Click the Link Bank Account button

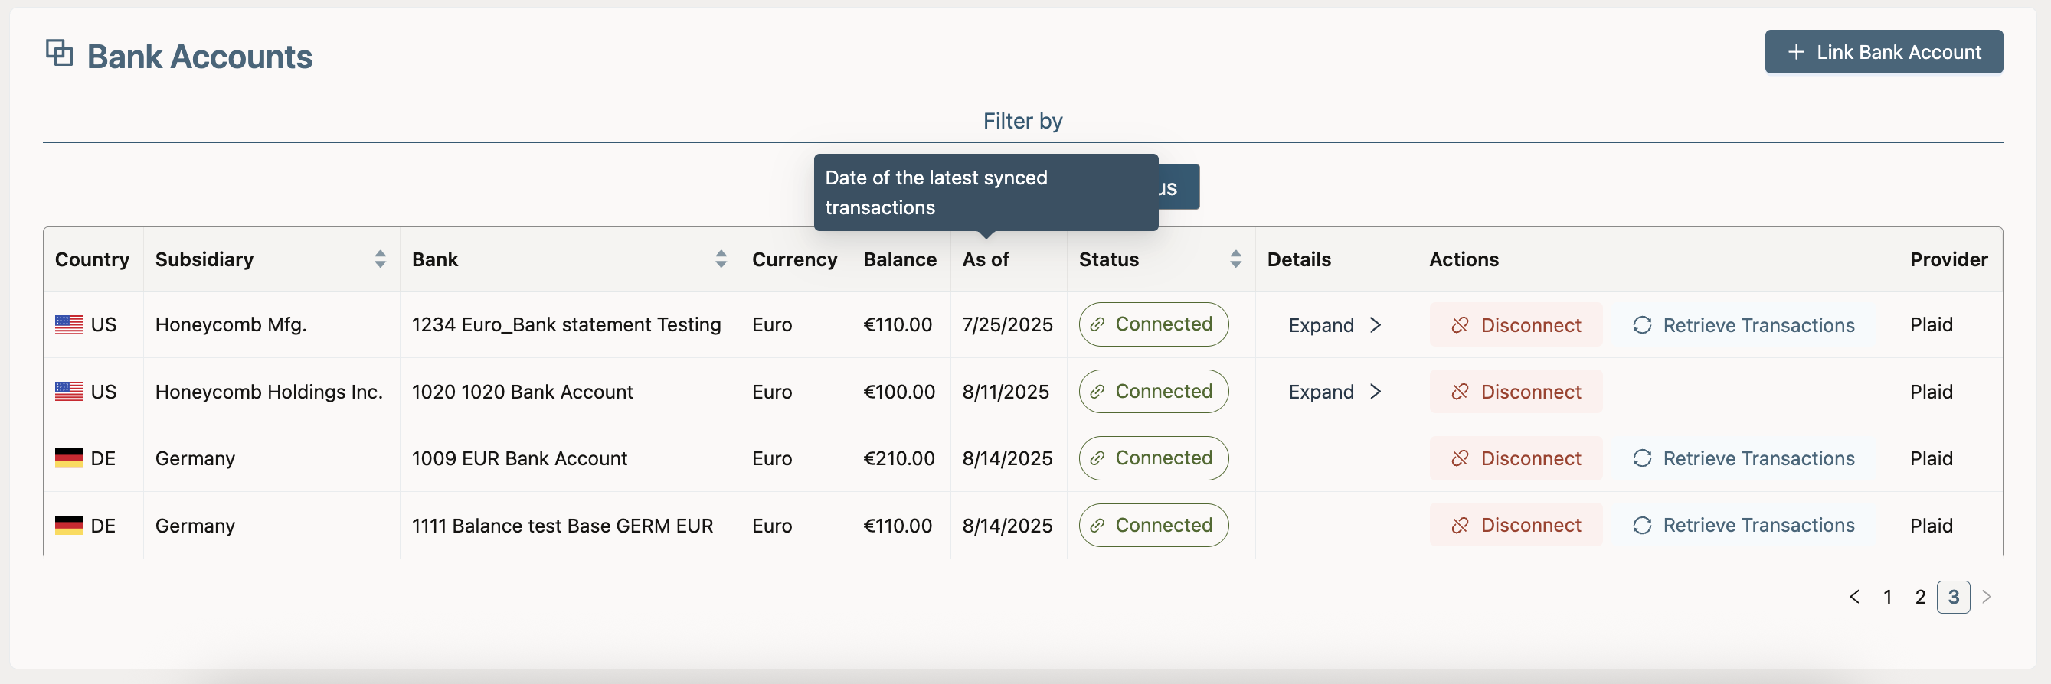click(1883, 52)
